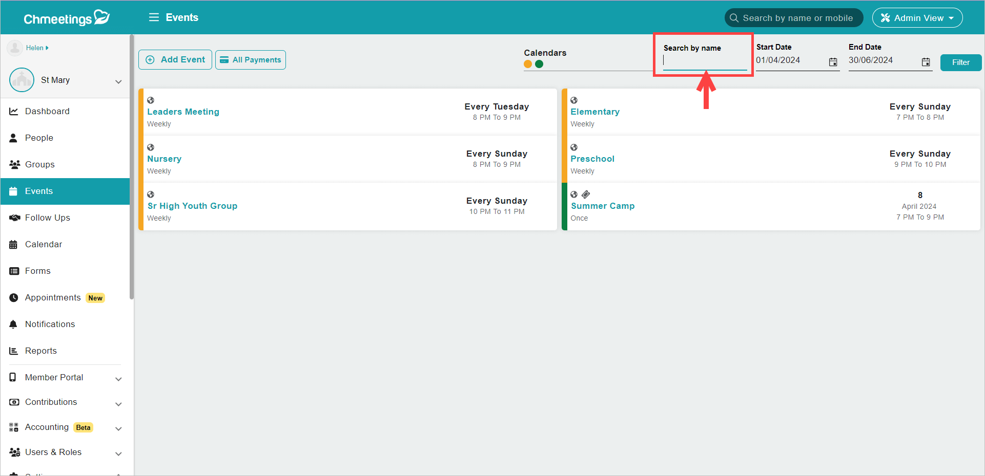Viewport: 985px width, 476px height.
Task: Toggle the green calendar color dot
Action: 539,64
